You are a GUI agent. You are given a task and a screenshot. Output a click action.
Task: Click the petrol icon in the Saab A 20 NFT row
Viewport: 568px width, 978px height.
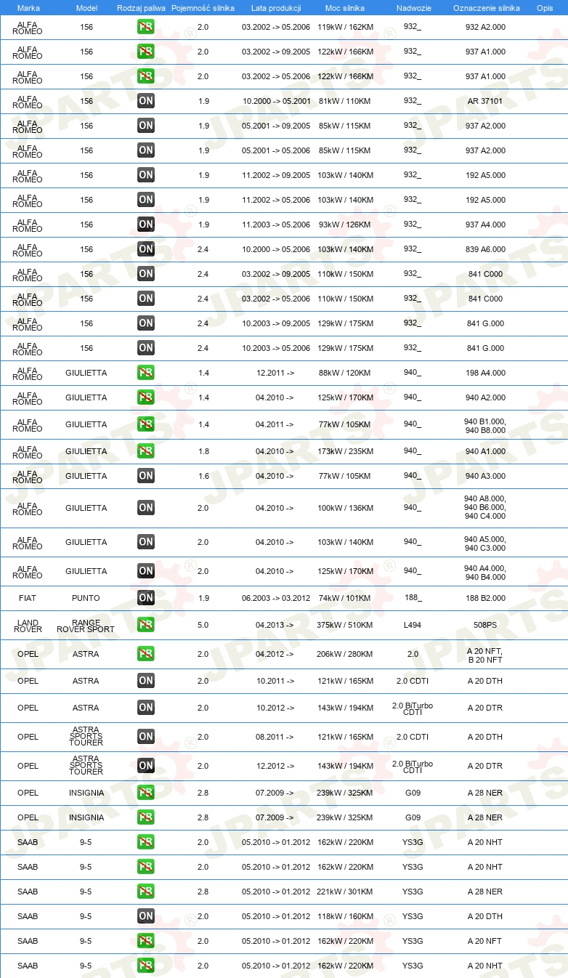[x=146, y=941]
